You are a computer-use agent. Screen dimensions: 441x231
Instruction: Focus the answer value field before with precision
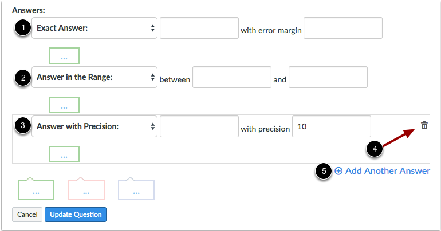(199, 126)
